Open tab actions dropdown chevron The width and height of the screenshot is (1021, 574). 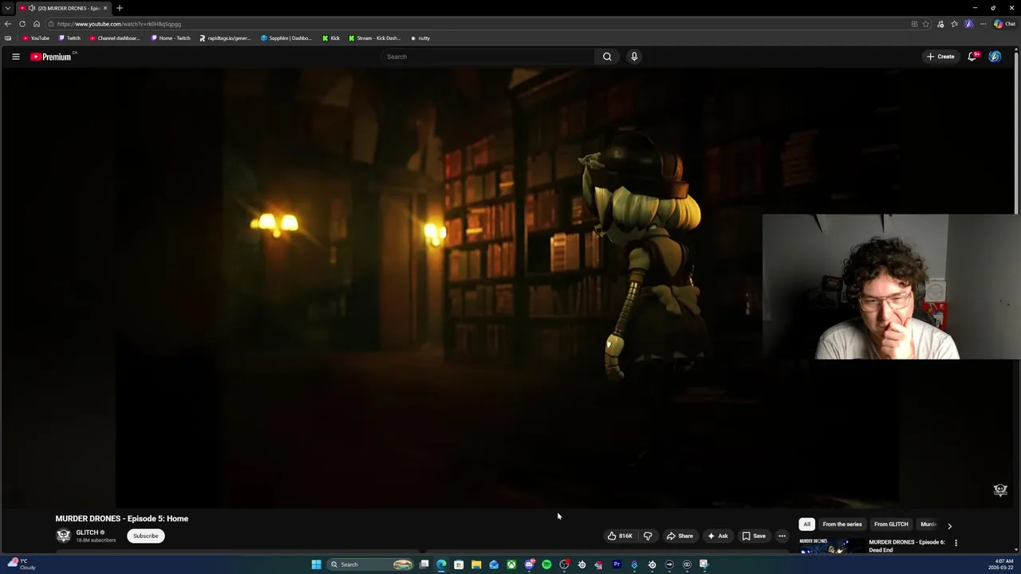point(8,8)
